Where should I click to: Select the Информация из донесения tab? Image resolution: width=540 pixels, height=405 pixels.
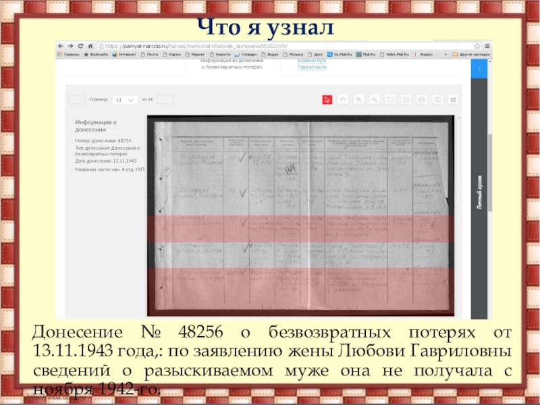coord(232,63)
